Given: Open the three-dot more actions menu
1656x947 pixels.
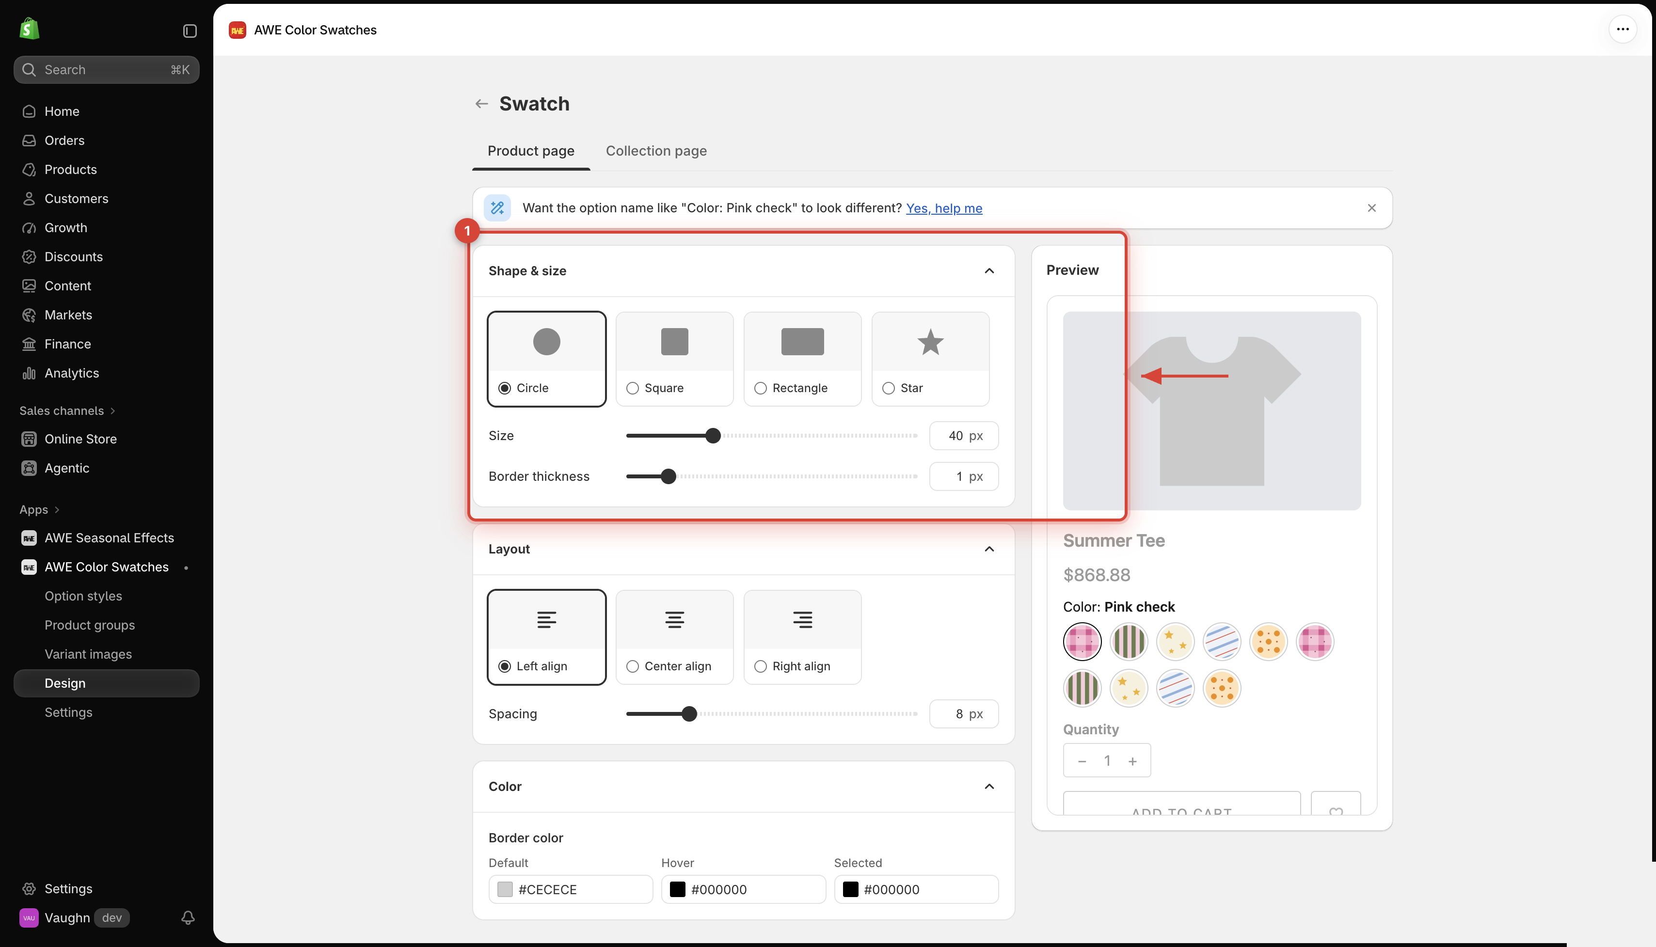Looking at the screenshot, I should tap(1622, 29).
